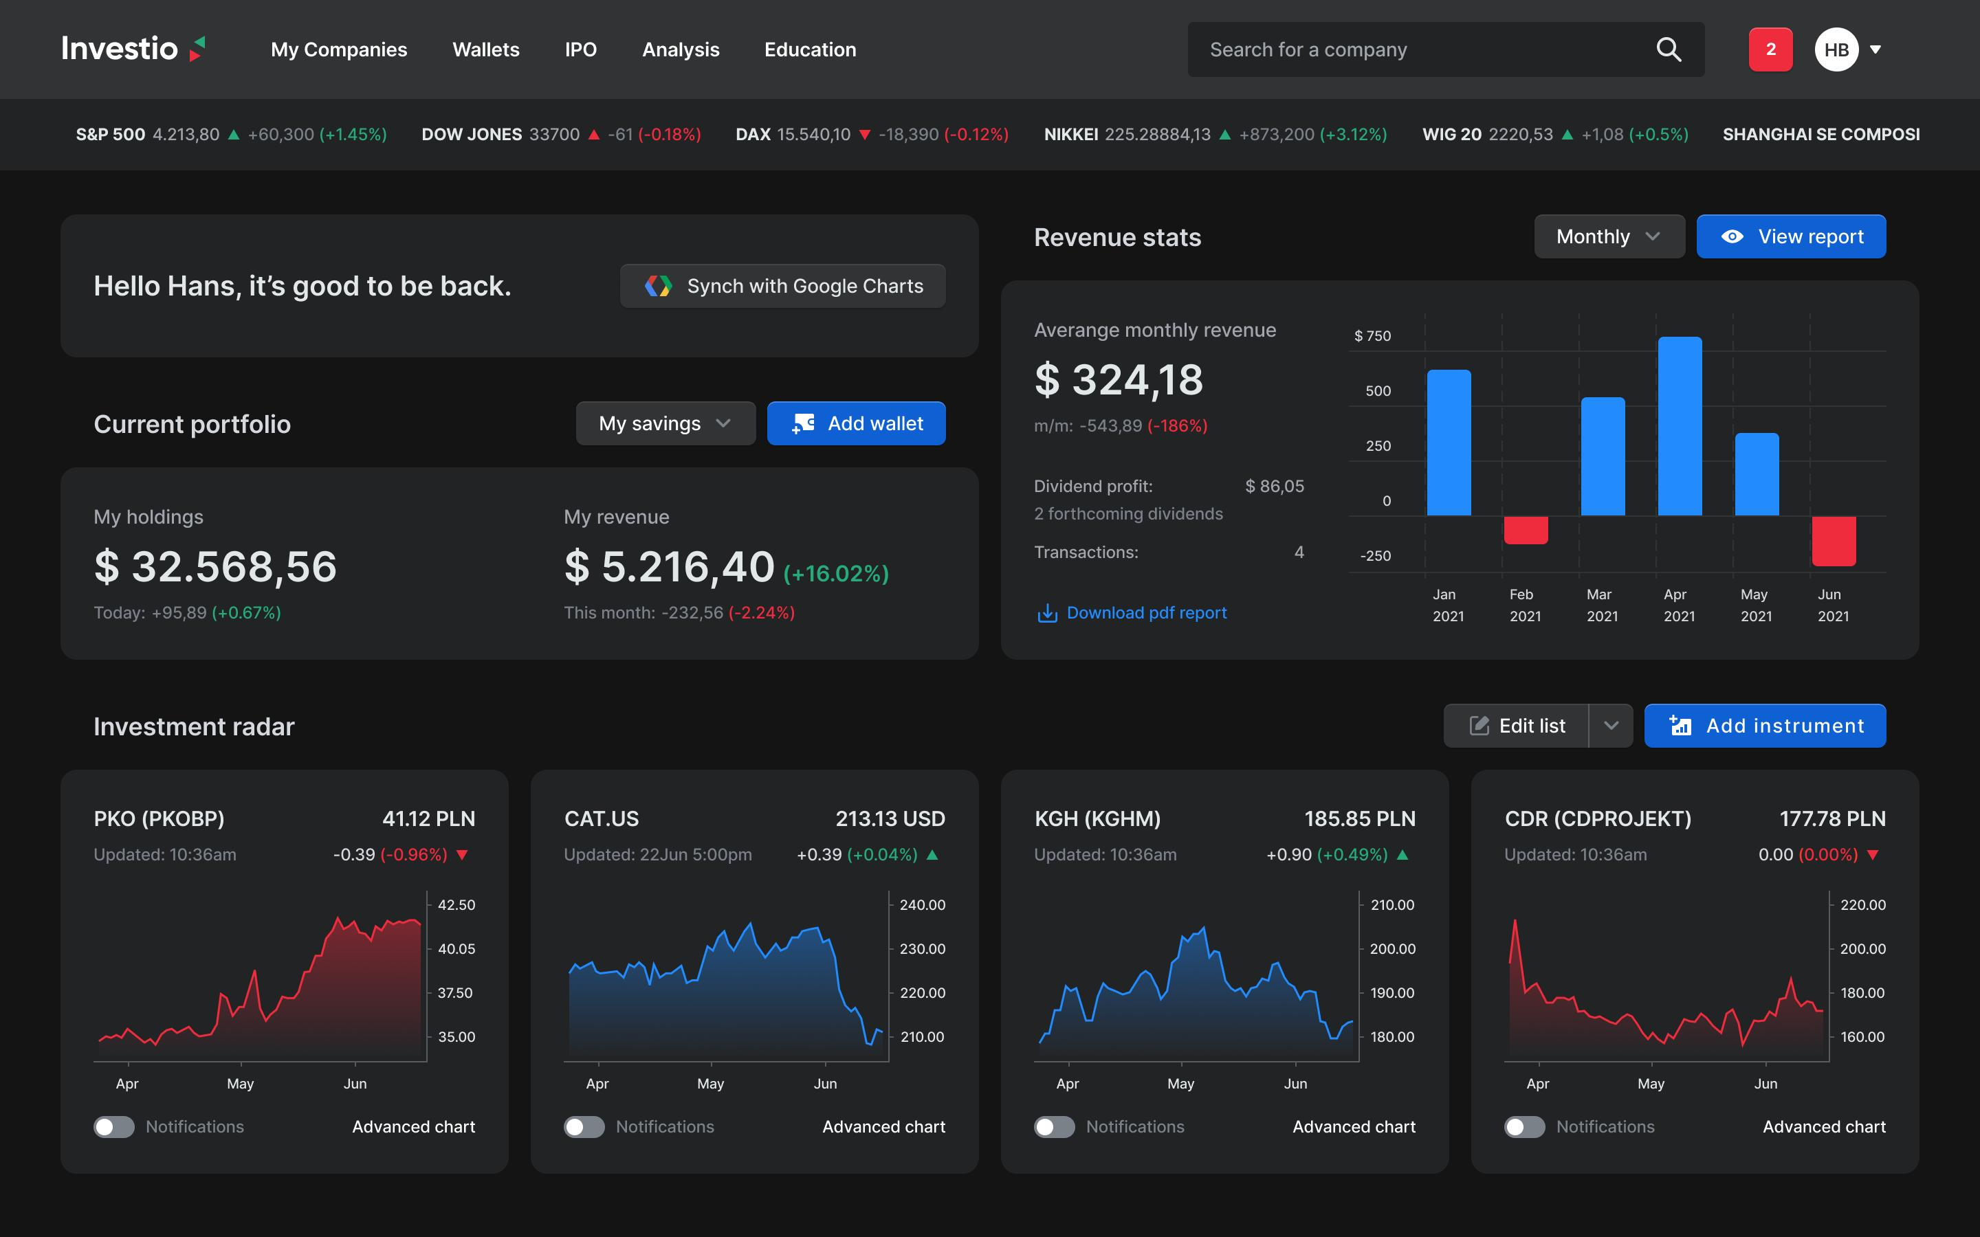Click the pencil icon on Edit list

tap(1478, 726)
